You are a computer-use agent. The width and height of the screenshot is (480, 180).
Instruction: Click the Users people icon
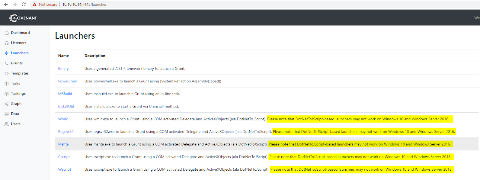tap(7, 124)
